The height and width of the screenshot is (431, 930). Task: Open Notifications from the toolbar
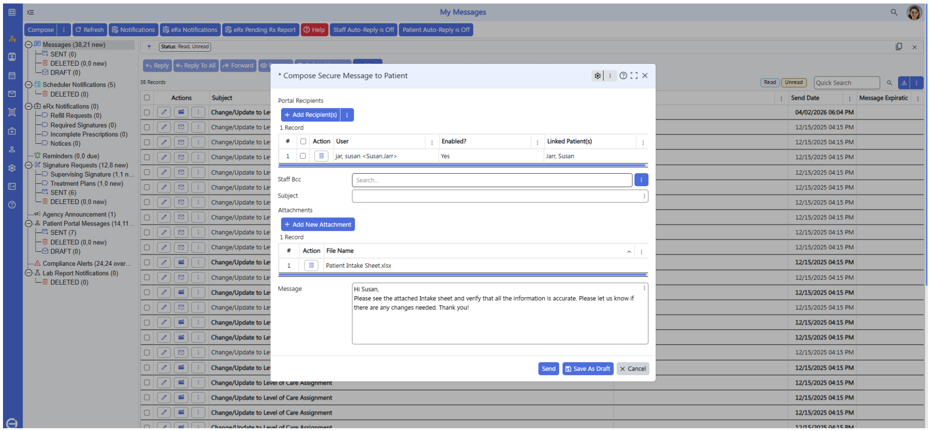pyautogui.click(x=134, y=30)
